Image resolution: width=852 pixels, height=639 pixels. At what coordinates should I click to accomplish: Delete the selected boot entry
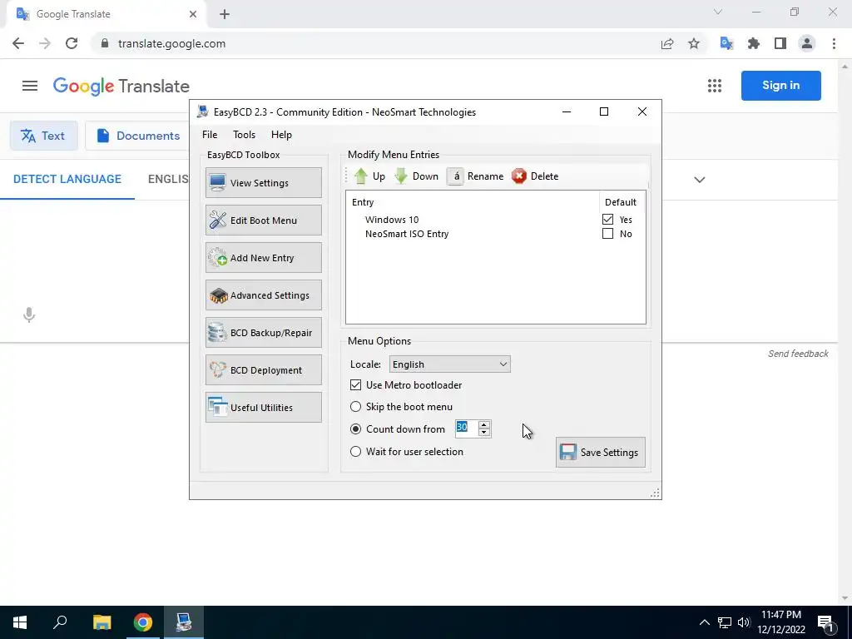tap(535, 176)
